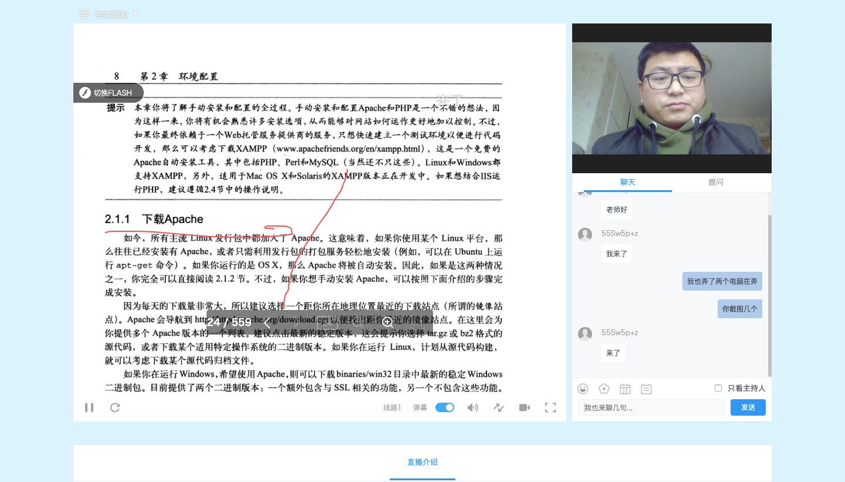This screenshot has width=845, height=482.
Task: Check the 只看主持人 checkbox
Action: coord(718,388)
